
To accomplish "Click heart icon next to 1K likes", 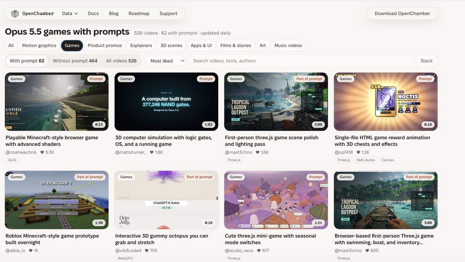I will tap(31, 250).
